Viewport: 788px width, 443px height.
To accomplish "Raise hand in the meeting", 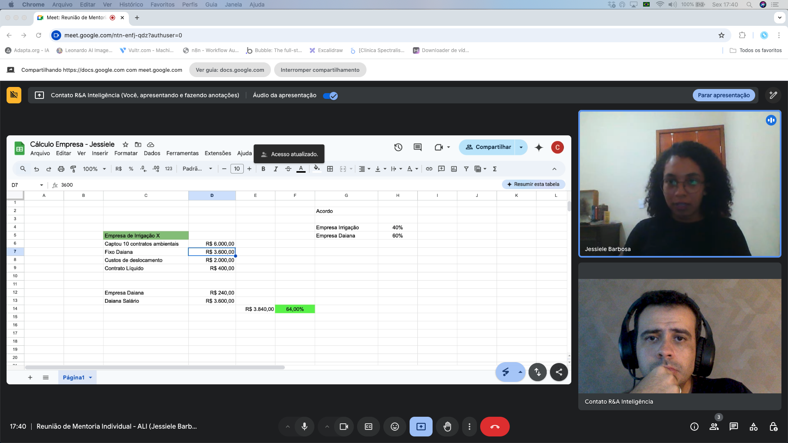I will (447, 427).
